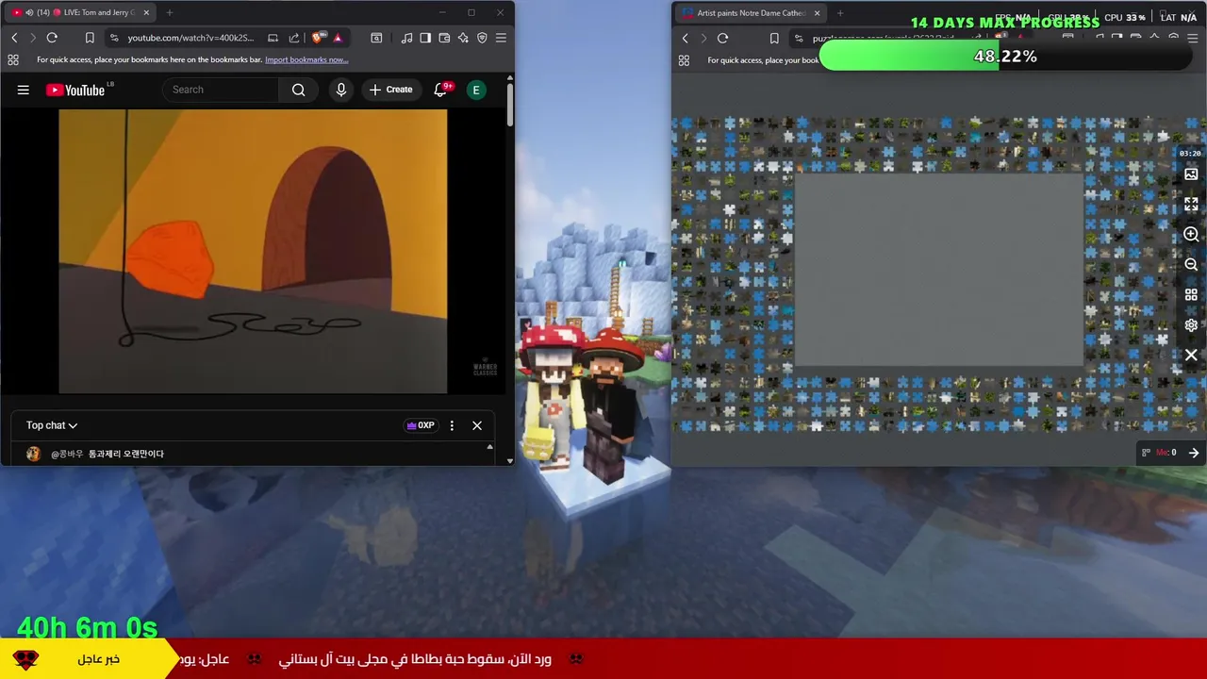
Task: Expand the Top chat dropdown
Action: (x=52, y=425)
